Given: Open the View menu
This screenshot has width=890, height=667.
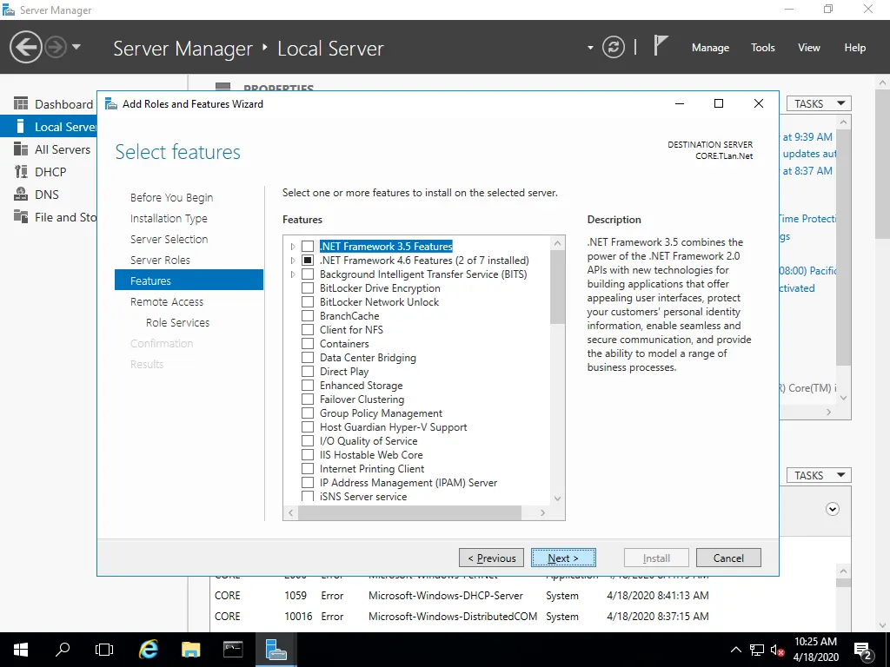Looking at the screenshot, I should click(x=809, y=48).
